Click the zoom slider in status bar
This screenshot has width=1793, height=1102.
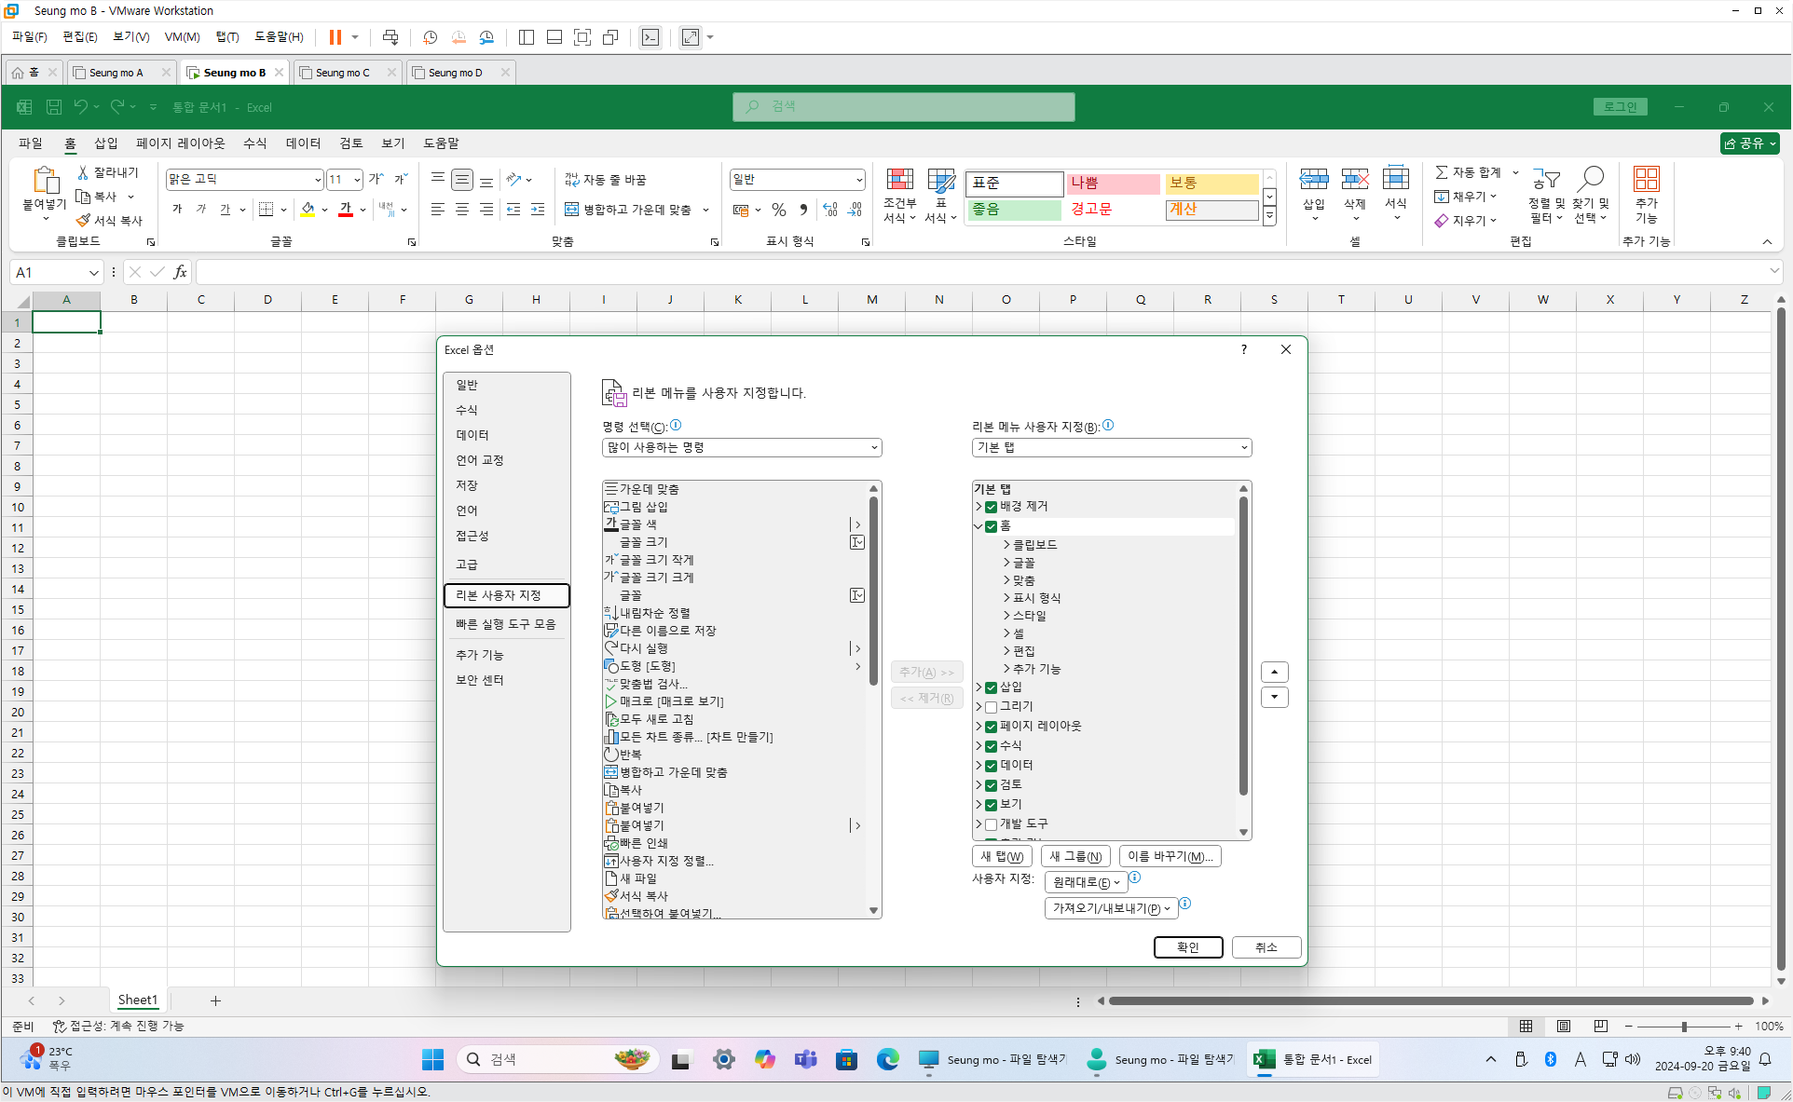pyautogui.click(x=1683, y=1026)
